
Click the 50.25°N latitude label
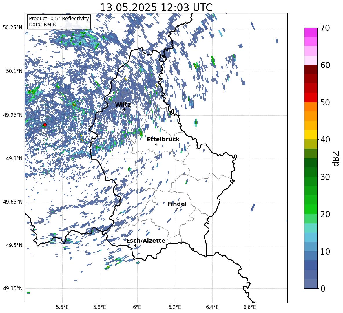pyautogui.click(x=13, y=28)
